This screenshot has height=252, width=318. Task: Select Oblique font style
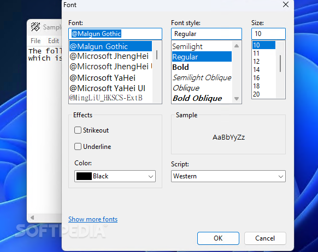click(202, 88)
